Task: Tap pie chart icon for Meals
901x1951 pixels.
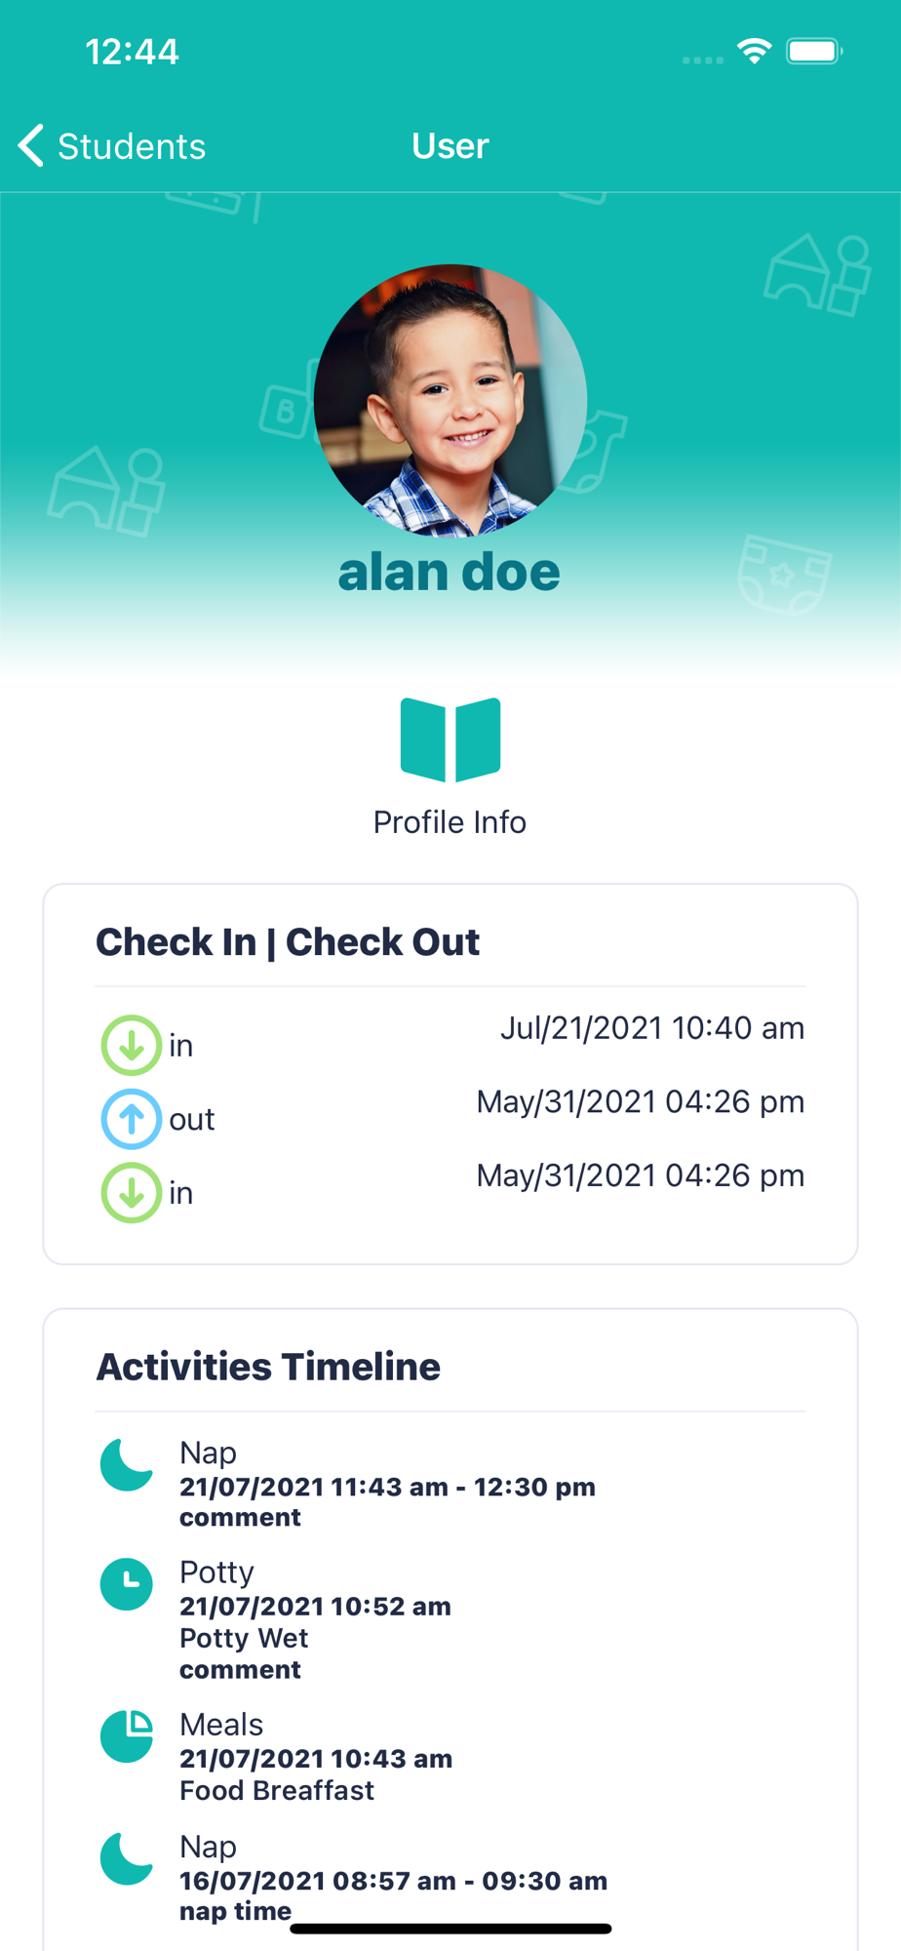Action: (x=127, y=1736)
